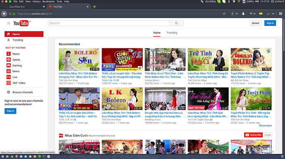Switch to the Trending tab

pyautogui.click(x=172, y=33)
